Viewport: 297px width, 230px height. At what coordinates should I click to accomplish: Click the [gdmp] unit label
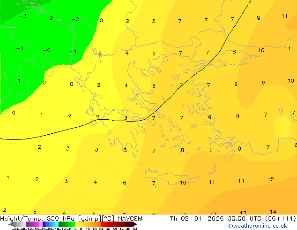[x=90, y=219]
